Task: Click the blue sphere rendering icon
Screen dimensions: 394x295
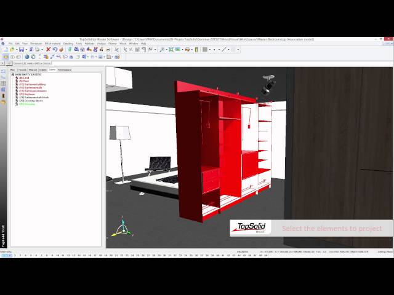Action: [x=26, y=57]
